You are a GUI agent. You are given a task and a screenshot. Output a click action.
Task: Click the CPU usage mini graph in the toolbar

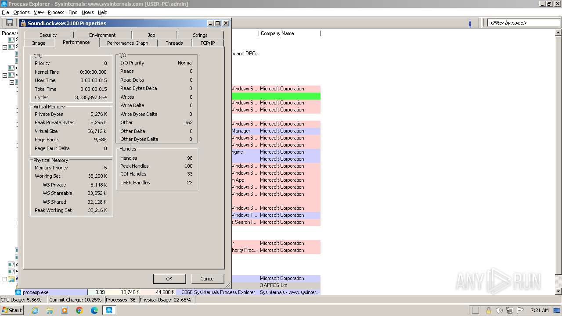click(x=470, y=23)
